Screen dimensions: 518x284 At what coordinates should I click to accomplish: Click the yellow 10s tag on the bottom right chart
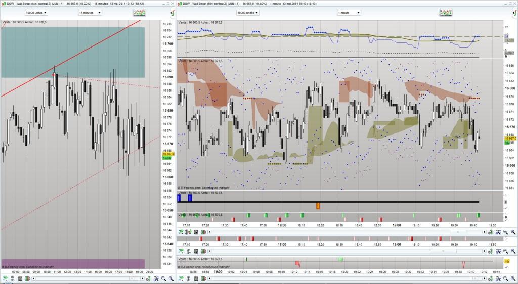(x=507, y=261)
